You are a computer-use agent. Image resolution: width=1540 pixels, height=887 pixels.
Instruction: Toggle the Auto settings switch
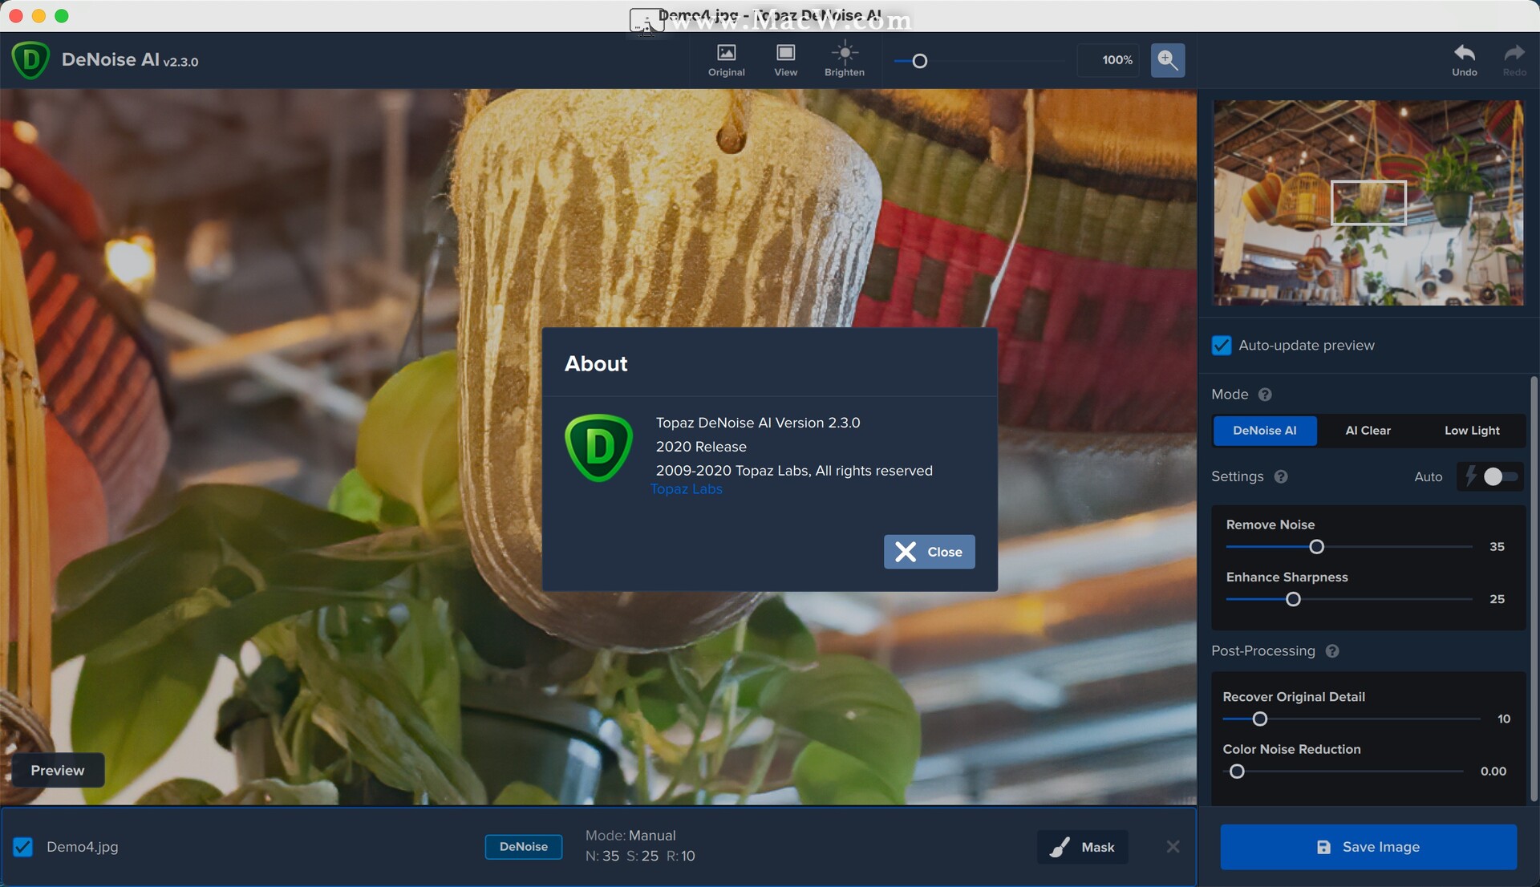click(1497, 476)
